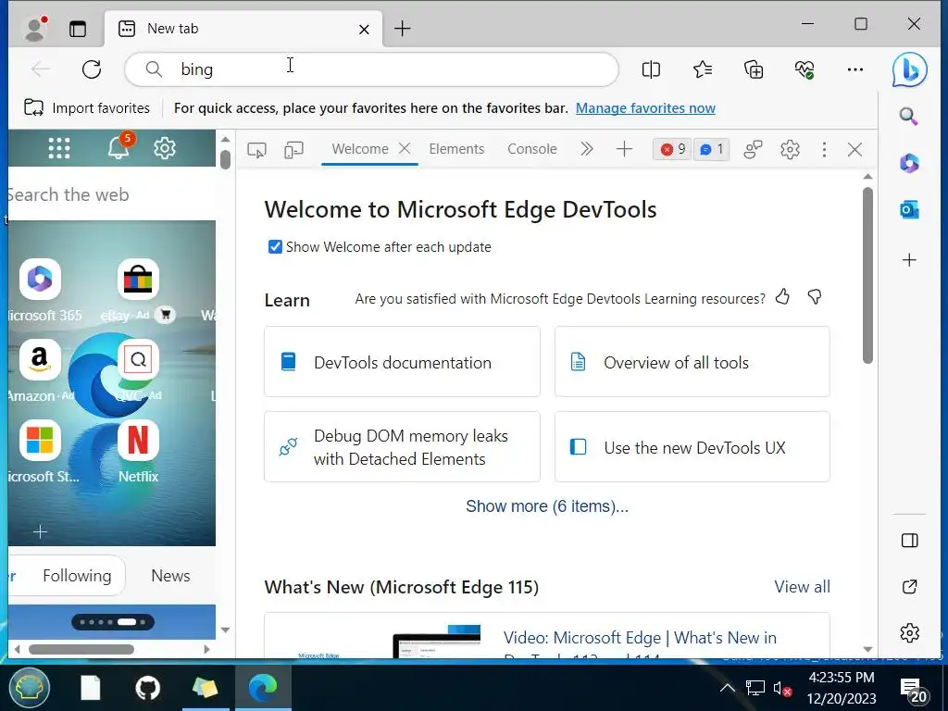This screenshot has width=948, height=711.
Task: Toggle Inspect element selector tool
Action: pyautogui.click(x=257, y=149)
